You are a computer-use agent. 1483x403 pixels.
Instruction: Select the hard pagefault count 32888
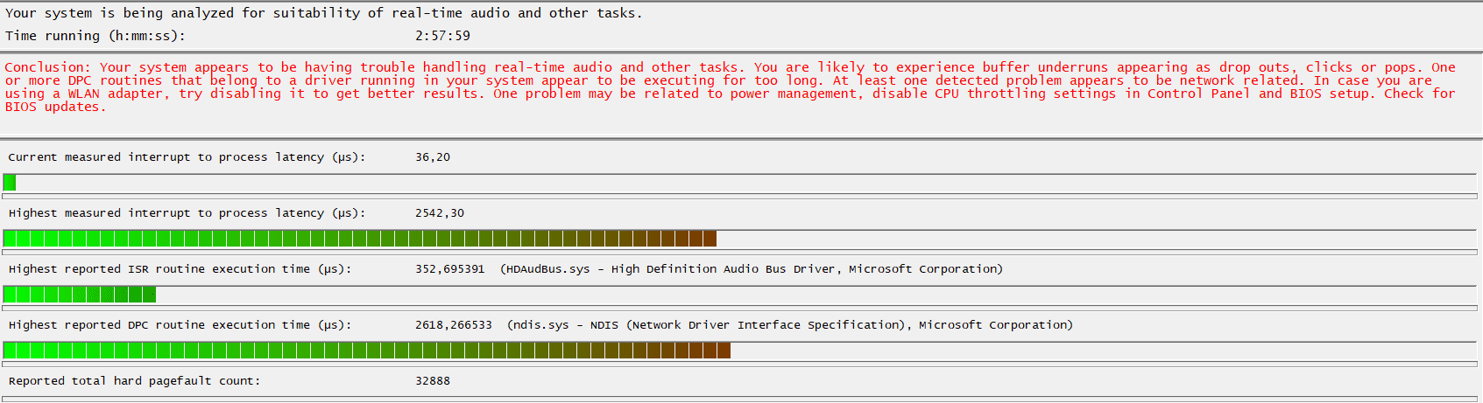coord(433,381)
